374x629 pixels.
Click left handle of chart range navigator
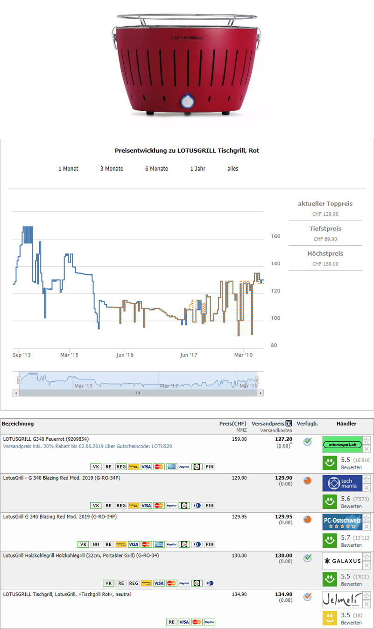pos(19,380)
